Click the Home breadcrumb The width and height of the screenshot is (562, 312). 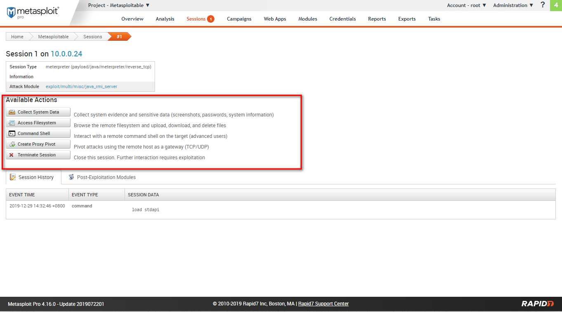click(x=17, y=37)
